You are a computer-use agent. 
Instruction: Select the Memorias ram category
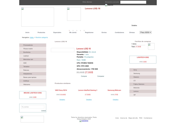pos(33,60)
